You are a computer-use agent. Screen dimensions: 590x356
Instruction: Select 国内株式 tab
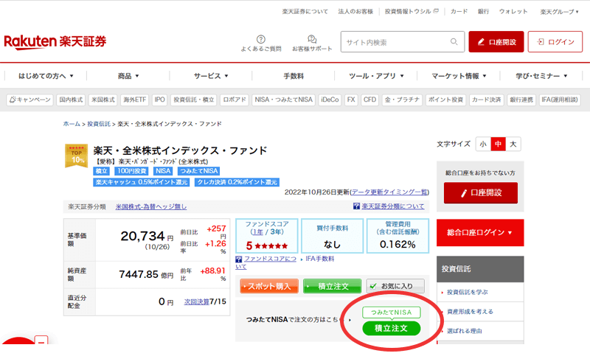[71, 100]
